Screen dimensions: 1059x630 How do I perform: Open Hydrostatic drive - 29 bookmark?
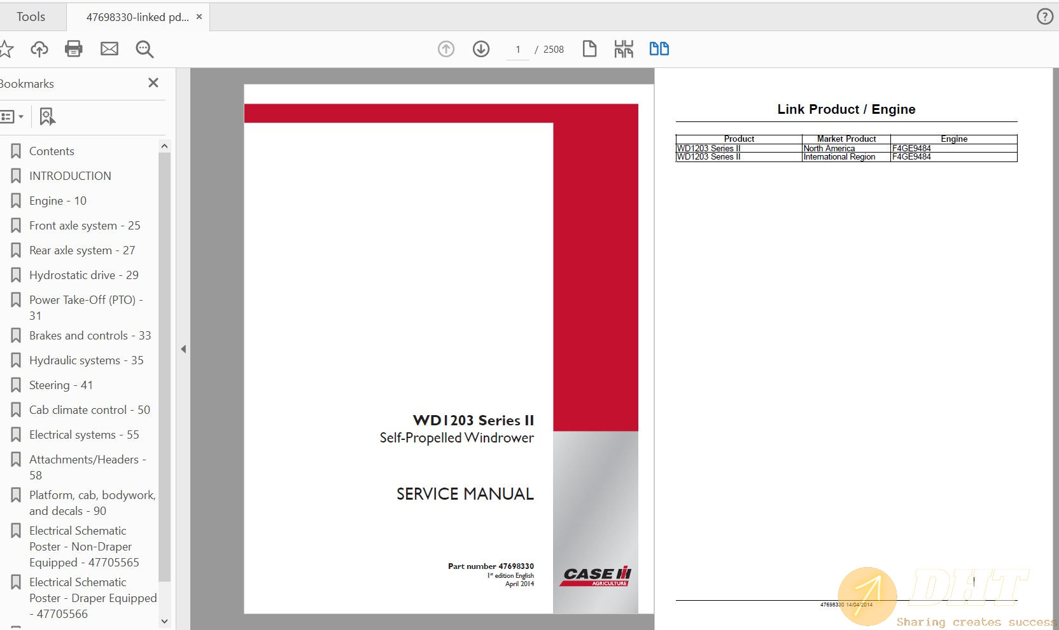[x=84, y=275]
